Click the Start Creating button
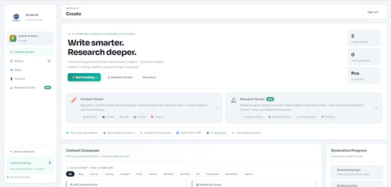Image resolution: width=391 pixels, height=187 pixels. click(x=84, y=77)
